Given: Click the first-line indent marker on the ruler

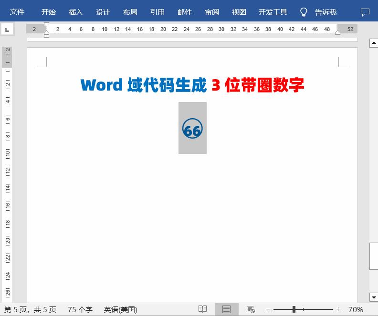Looking at the screenshot, I should point(46,25).
